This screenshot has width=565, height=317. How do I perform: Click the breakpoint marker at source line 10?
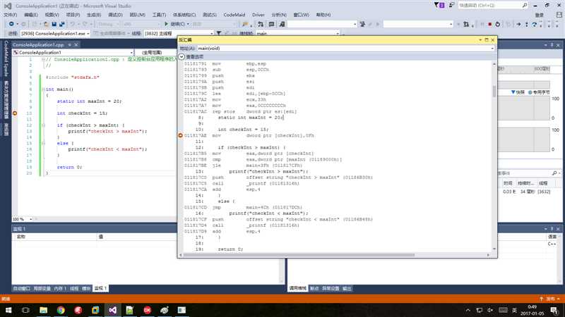tap(15, 113)
